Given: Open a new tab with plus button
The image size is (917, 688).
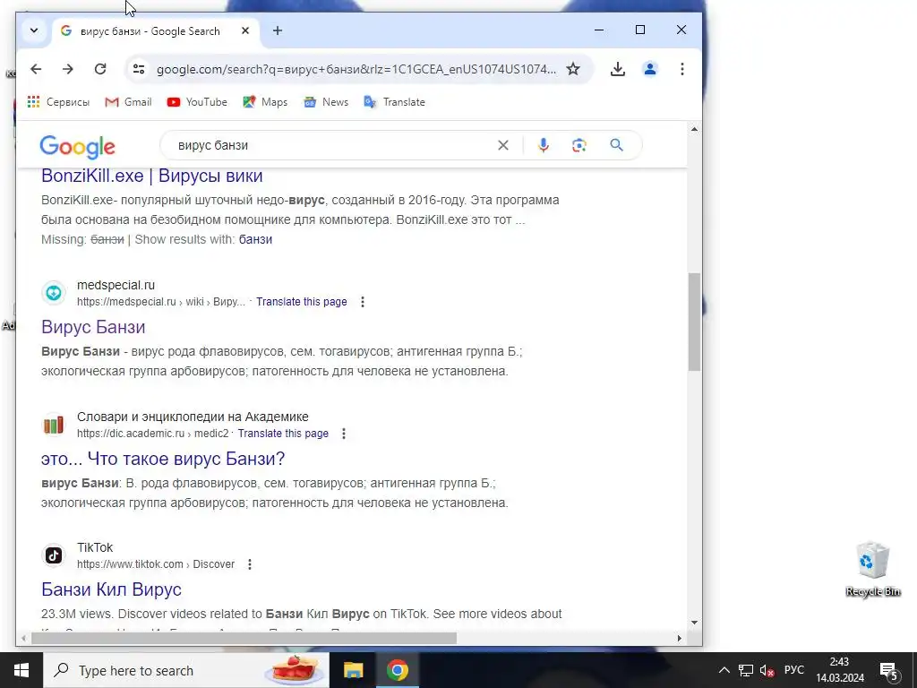Looking at the screenshot, I should coord(278,30).
